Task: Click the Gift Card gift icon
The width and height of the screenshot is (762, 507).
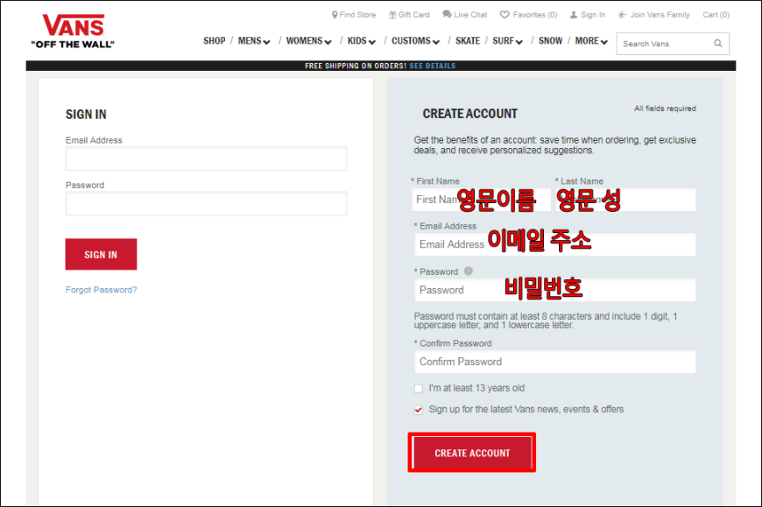Action: [x=392, y=15]
